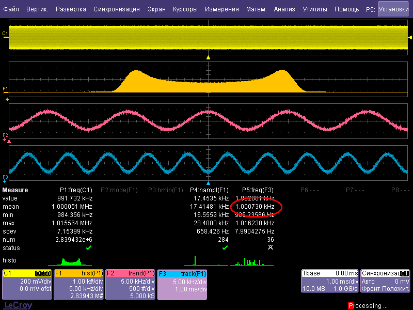
Task: Click the trigger level marker on right edge
Action: coord(410,37)
